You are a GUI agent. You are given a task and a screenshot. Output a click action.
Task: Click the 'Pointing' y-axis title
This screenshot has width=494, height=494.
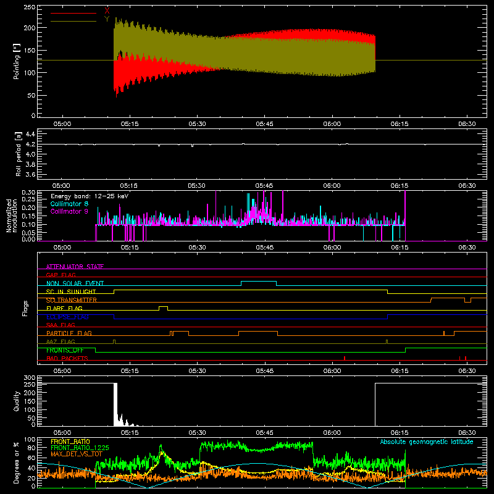[x=17, y=62]
